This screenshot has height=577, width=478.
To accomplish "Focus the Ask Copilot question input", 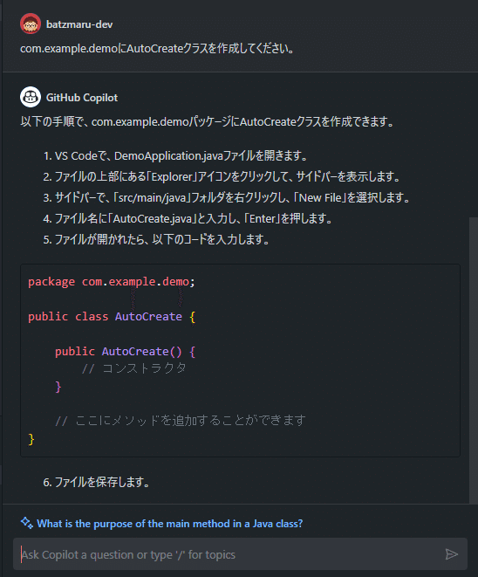I will (x=240, y=554).
